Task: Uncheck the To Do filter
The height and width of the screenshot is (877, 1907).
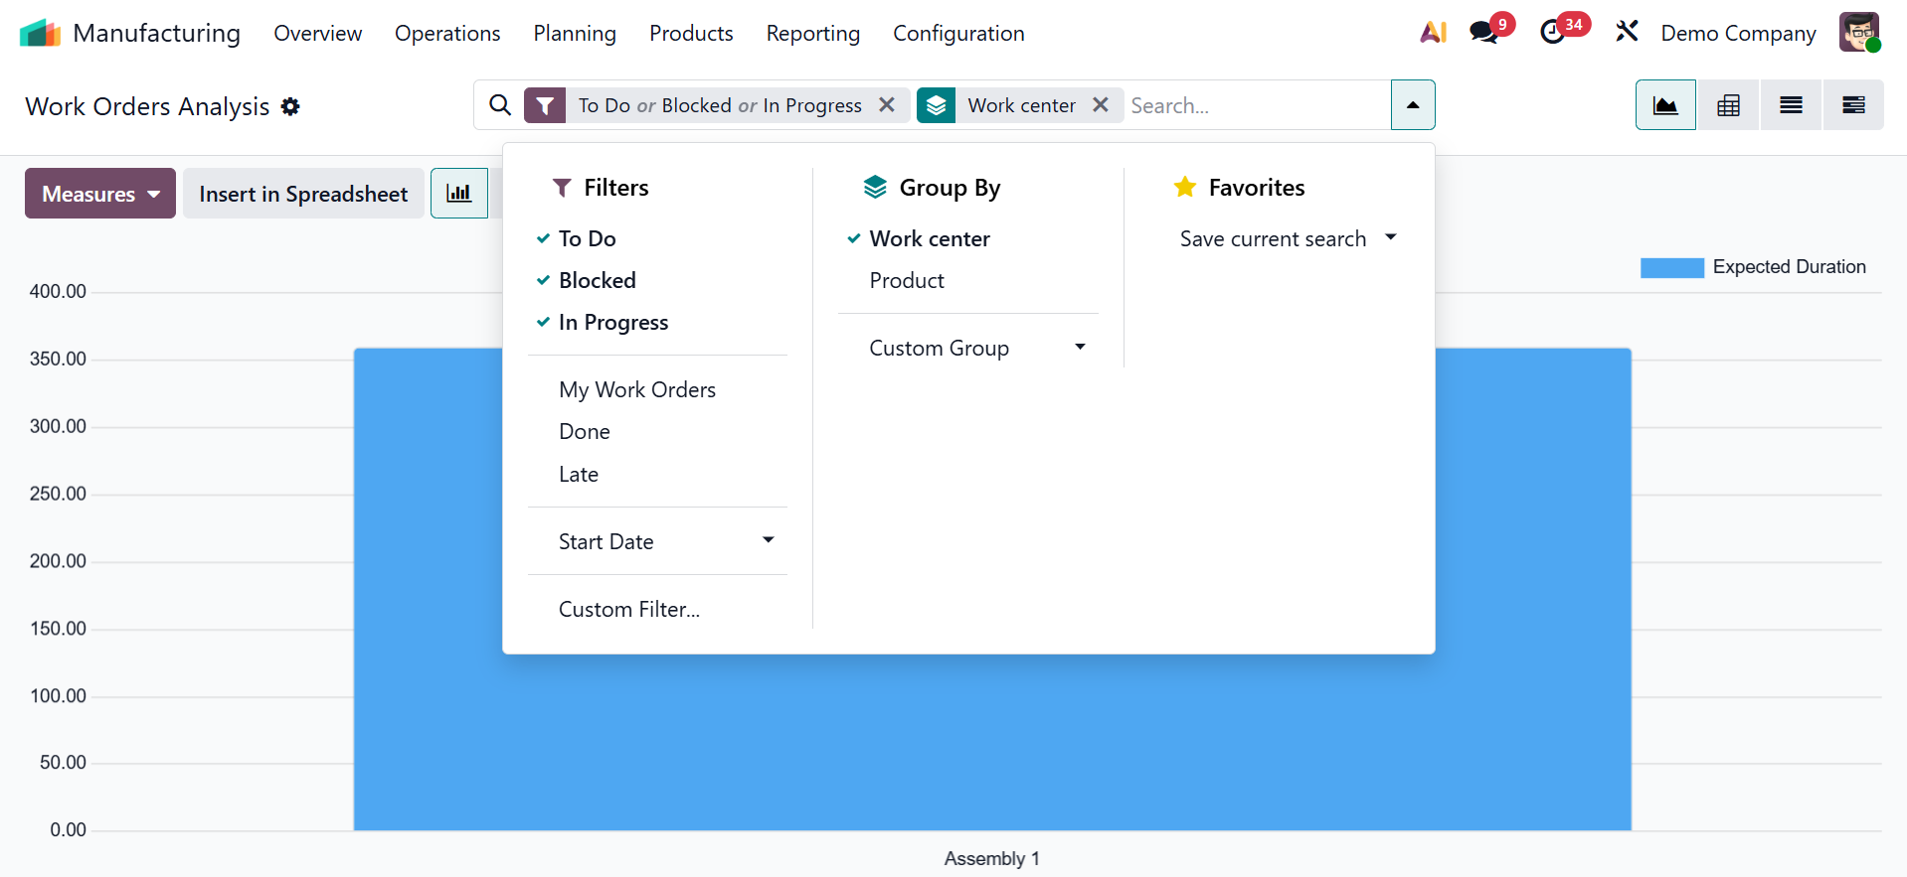Action: click(x=587, y=238)
